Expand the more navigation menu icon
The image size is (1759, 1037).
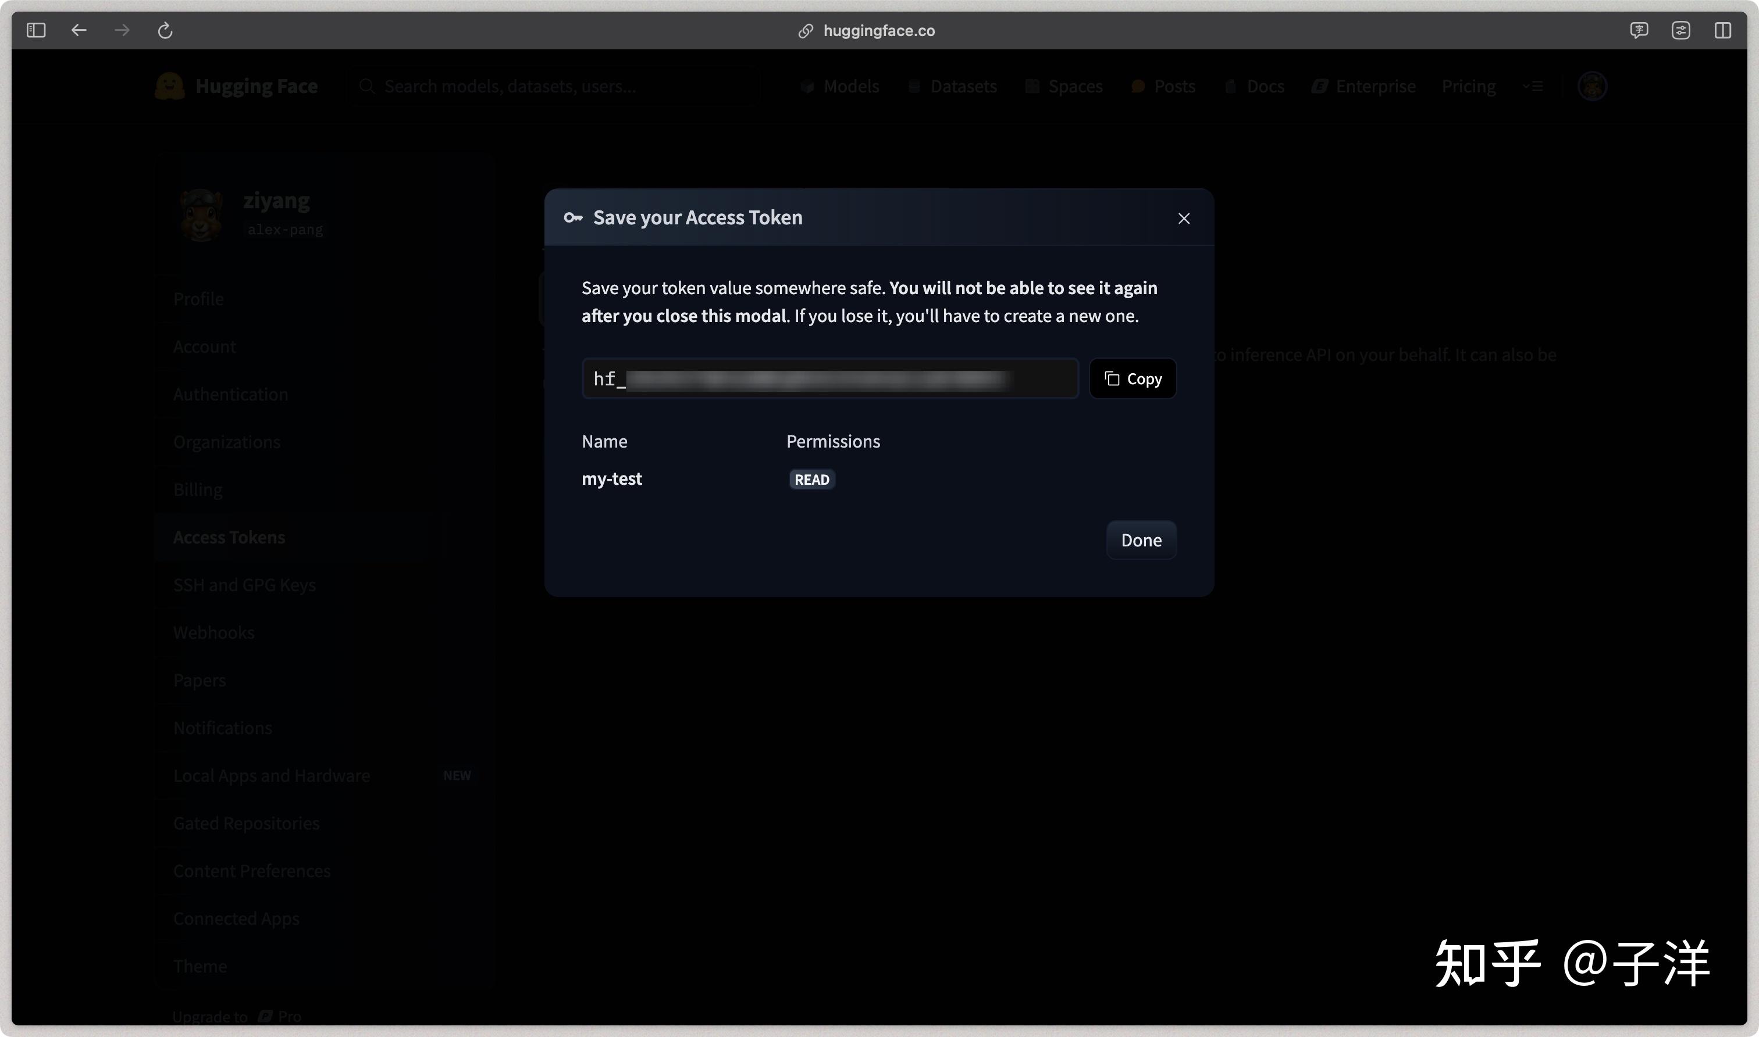pyautogui.click(x=1533, y=86)
